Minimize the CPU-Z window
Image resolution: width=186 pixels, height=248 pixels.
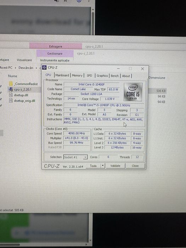pos(118,68)
